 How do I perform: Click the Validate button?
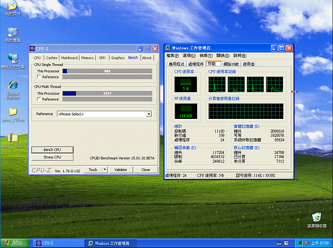click(x=120, y=170)
